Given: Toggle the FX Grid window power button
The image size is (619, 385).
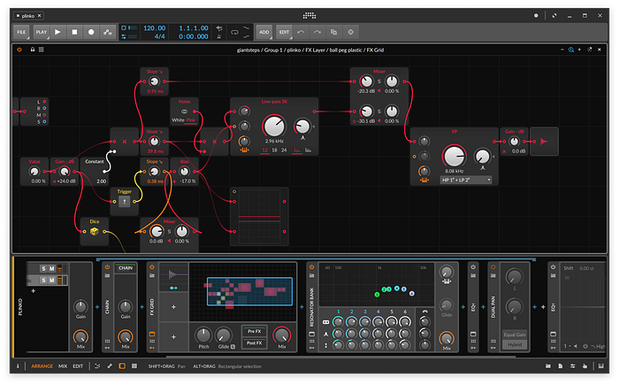Looking at the screenshot, I should 19,50.
